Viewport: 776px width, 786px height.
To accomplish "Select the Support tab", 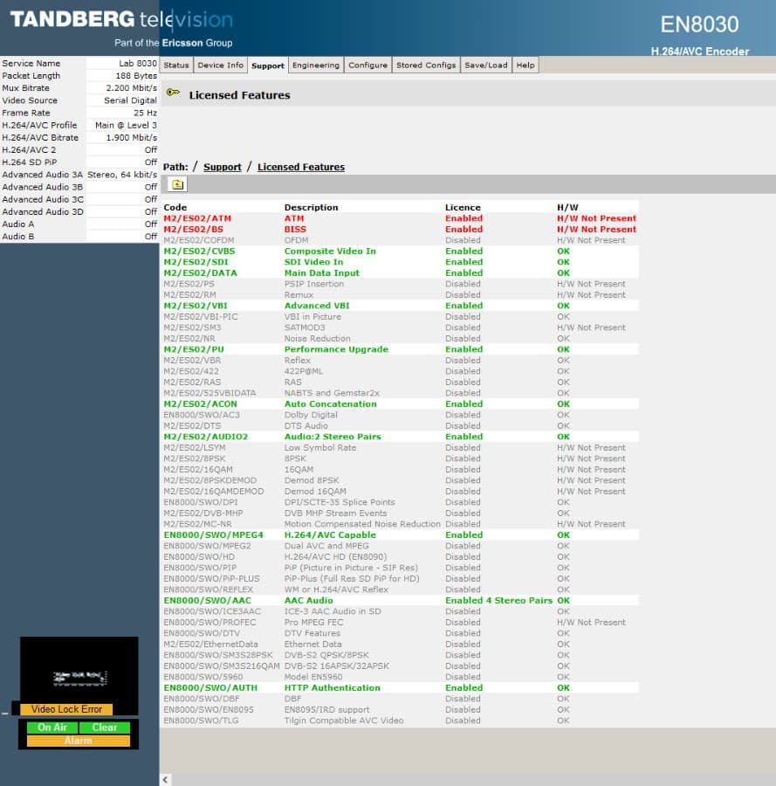I will click(x=268, y=65).
